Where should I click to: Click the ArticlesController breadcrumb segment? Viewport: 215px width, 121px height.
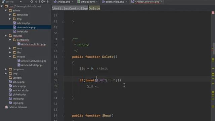(70, 8)
